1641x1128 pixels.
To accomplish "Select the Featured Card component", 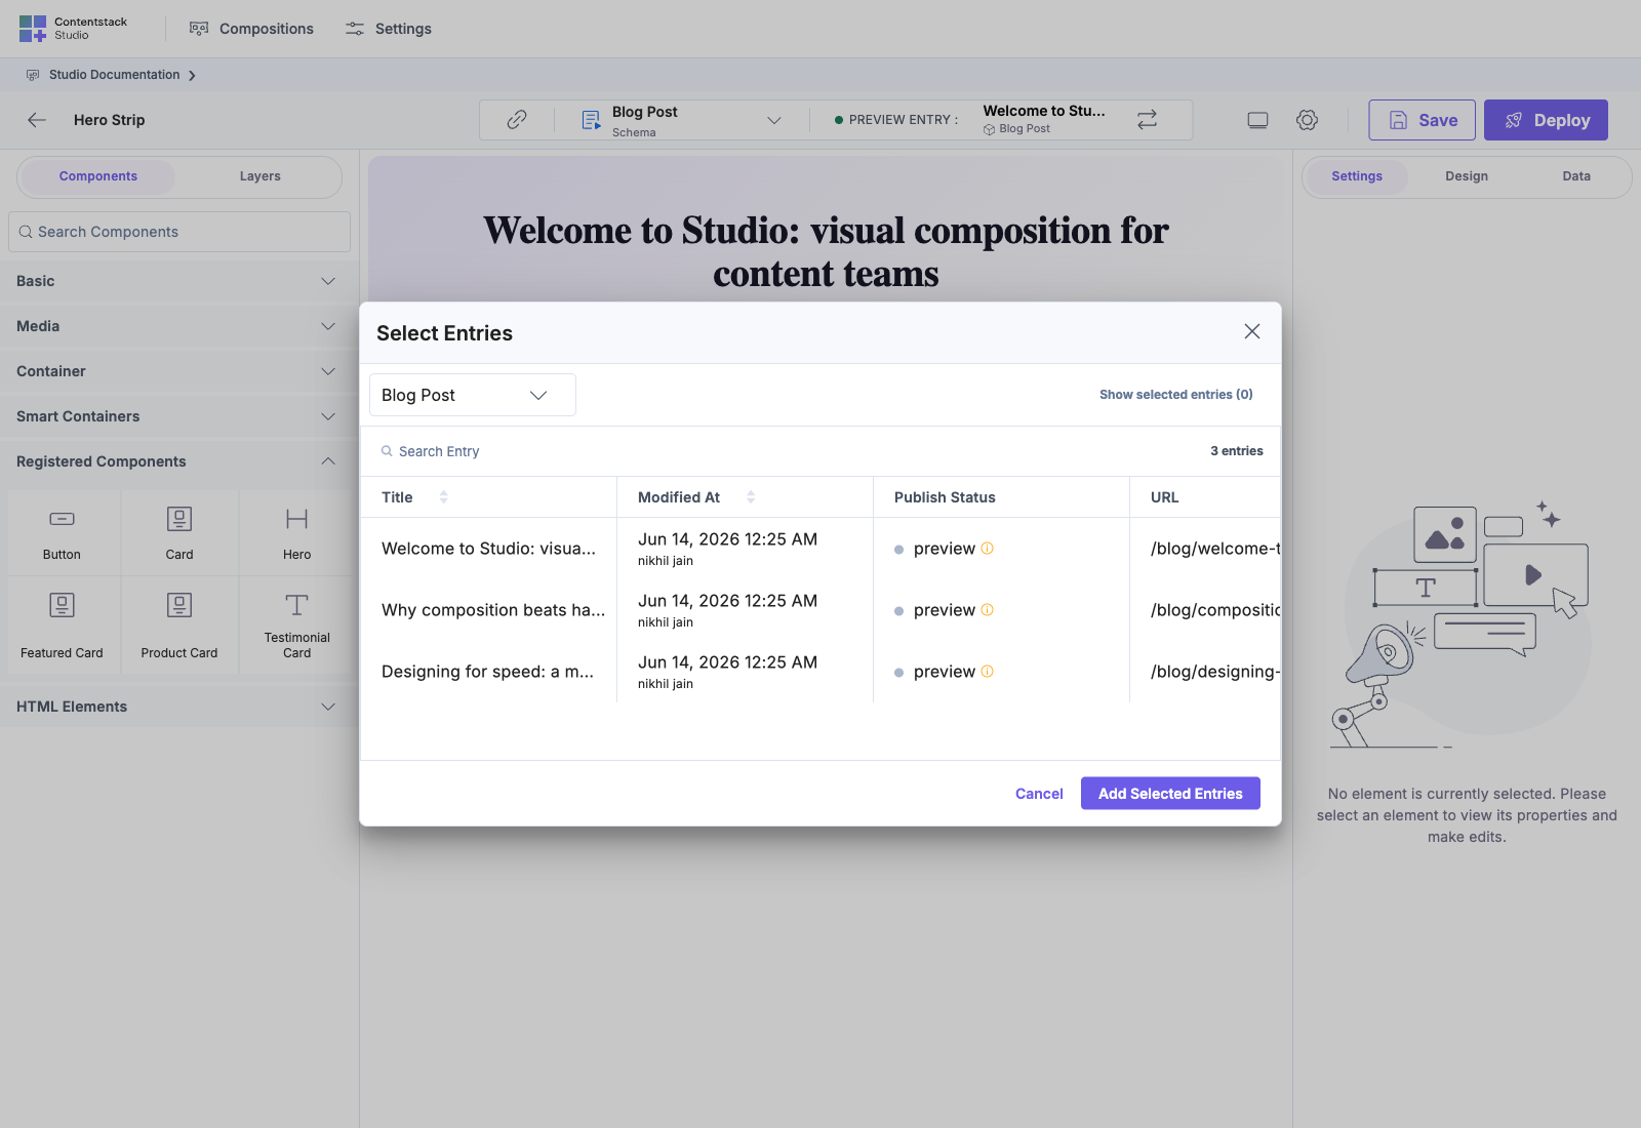I will [x=62, y=626].
